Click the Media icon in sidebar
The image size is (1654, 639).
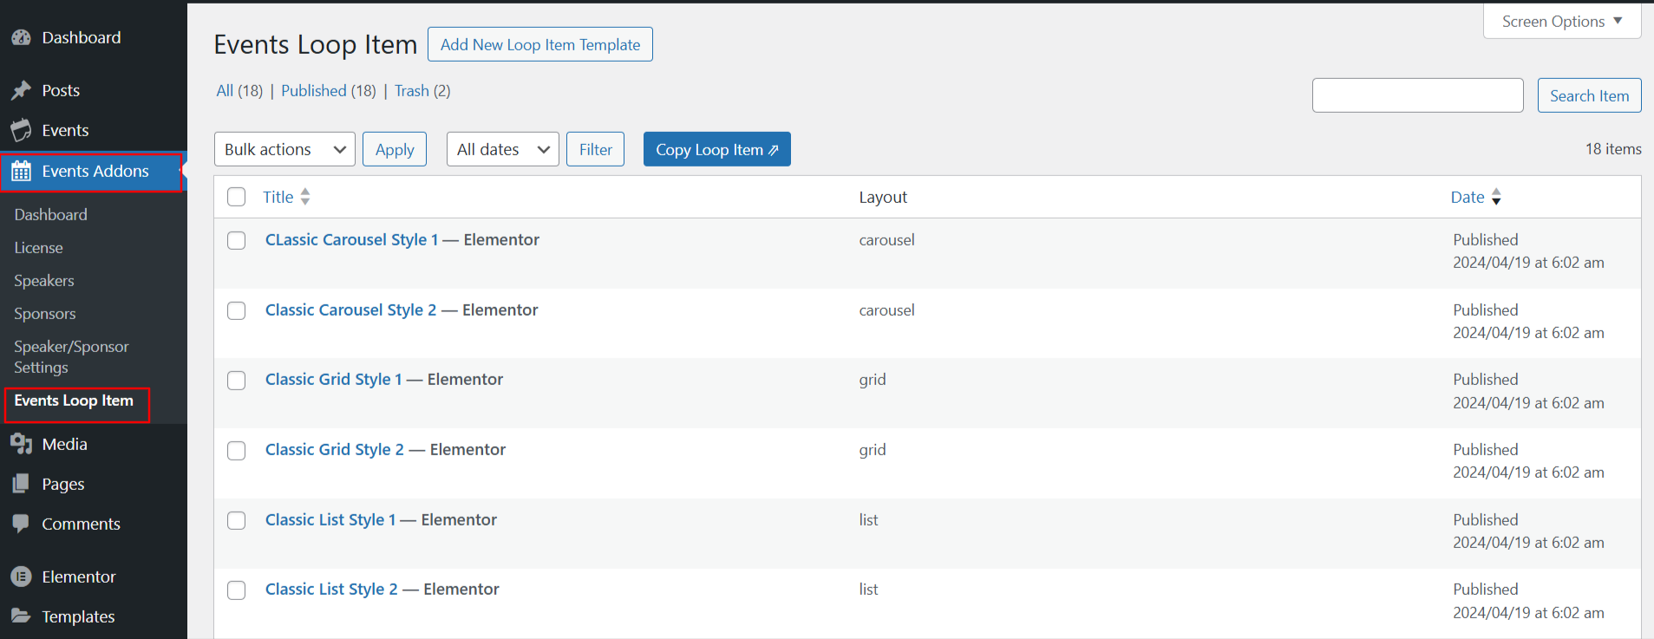click(x=21, y=444)
